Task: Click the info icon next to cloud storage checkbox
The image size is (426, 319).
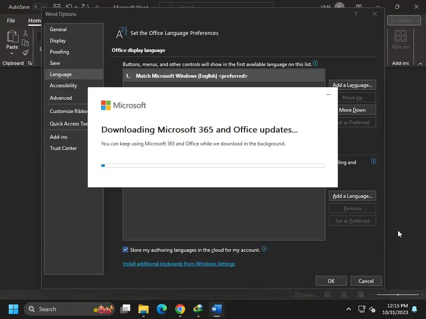Action: [264, 249]
